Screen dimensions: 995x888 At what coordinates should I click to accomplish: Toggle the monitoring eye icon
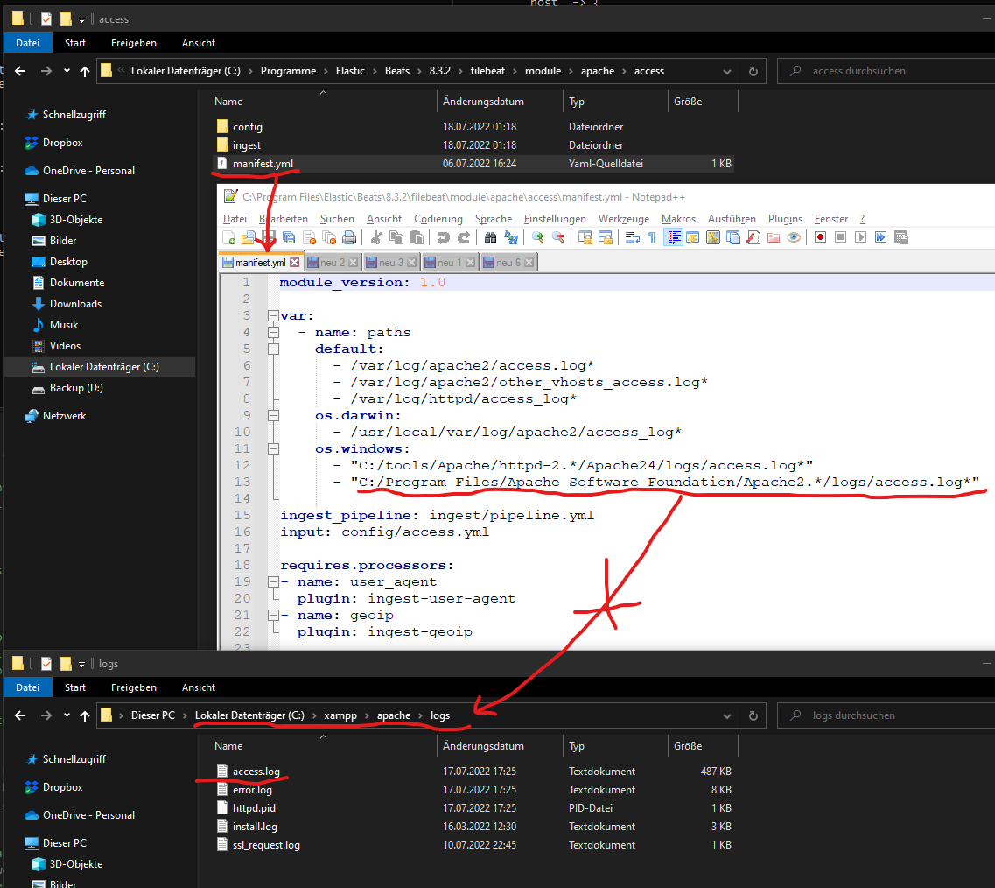click(794, 237)
